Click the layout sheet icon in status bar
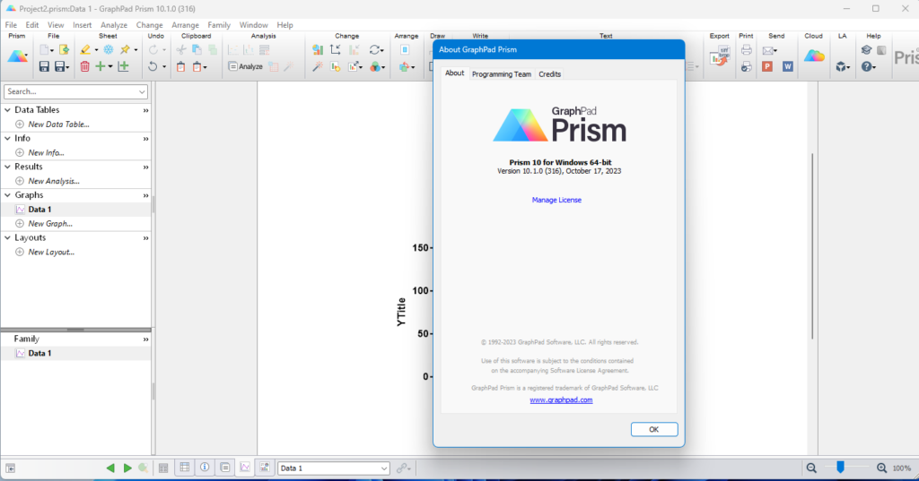The height and width of the screenshot is (481, 919). (x=265, y=468)
